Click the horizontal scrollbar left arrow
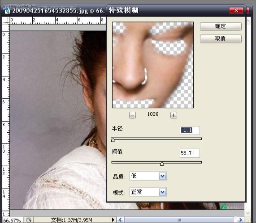256x223 pixels. click(x=120, y=220)
